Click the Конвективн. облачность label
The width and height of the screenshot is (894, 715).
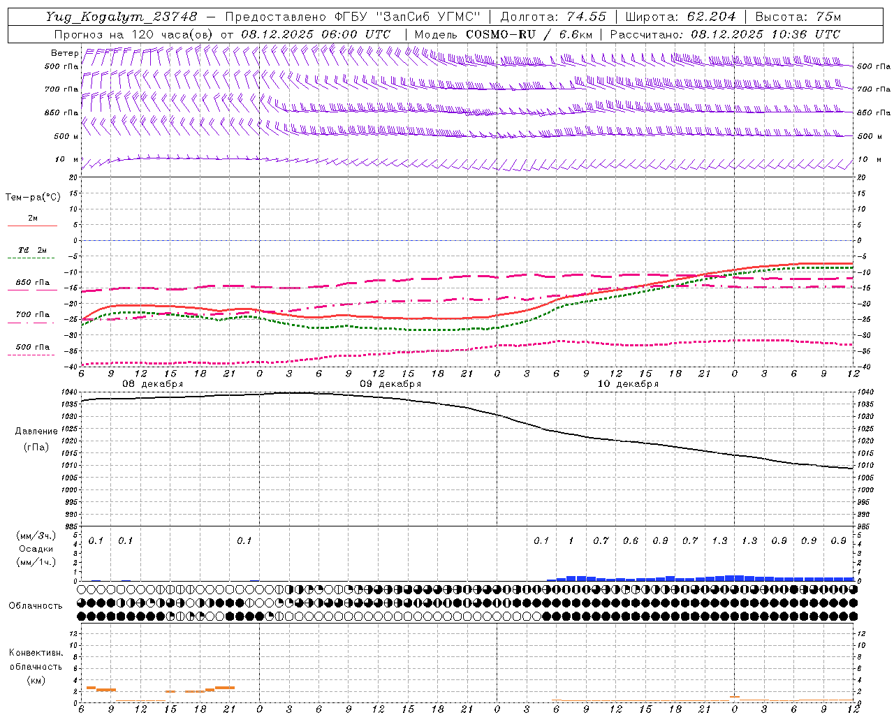pyautogui.click(x=36, y=660)
